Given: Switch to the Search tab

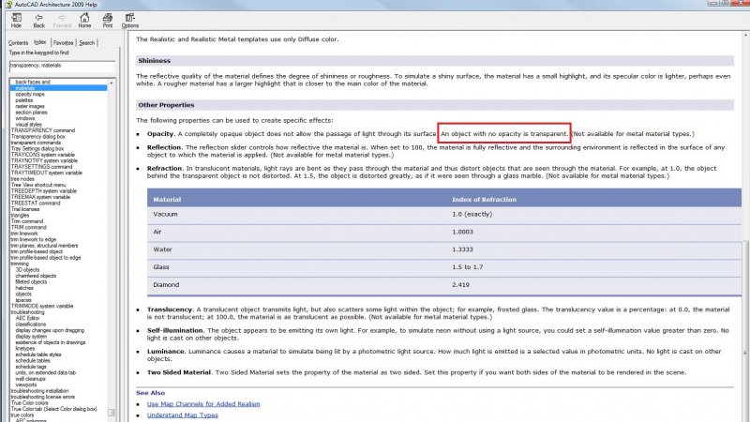Looking at the screenshot, I should 86,42.
